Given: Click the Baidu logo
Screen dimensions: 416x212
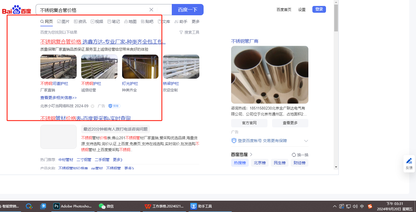Looking at the screenshot, I should click(x=17, y=10).
